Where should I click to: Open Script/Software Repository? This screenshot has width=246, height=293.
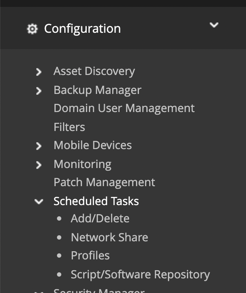pos(140,275)
